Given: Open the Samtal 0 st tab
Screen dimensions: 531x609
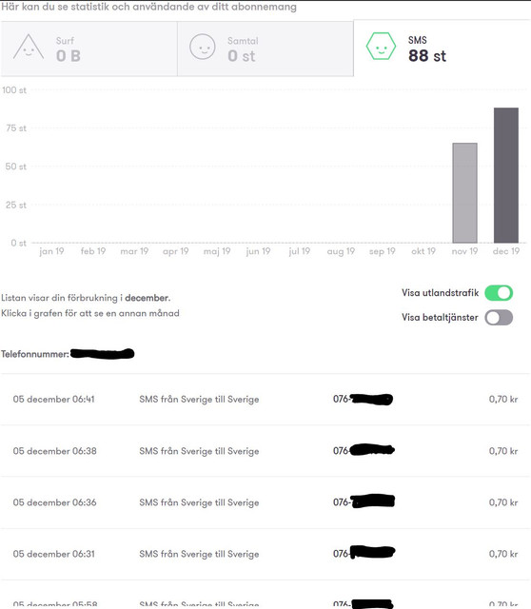Looking at the screenshot, I should click(x=265, y=49).
